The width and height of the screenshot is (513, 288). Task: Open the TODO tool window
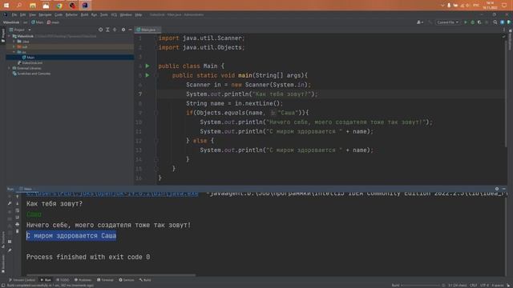(x=63, y=280)
